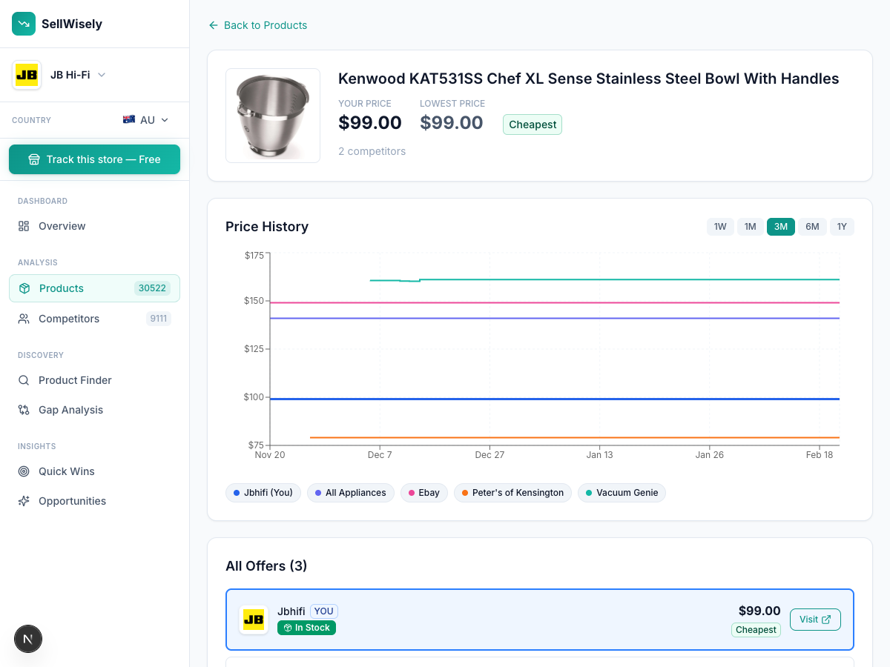
Task: Click Back to Products link
Action: (257, 25)
